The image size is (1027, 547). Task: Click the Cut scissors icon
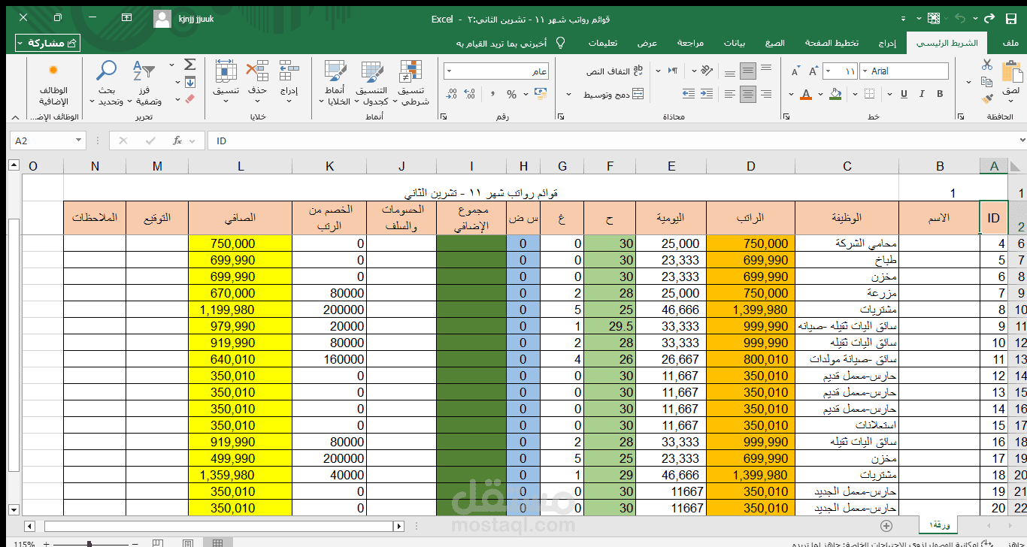tap(987, 65)
